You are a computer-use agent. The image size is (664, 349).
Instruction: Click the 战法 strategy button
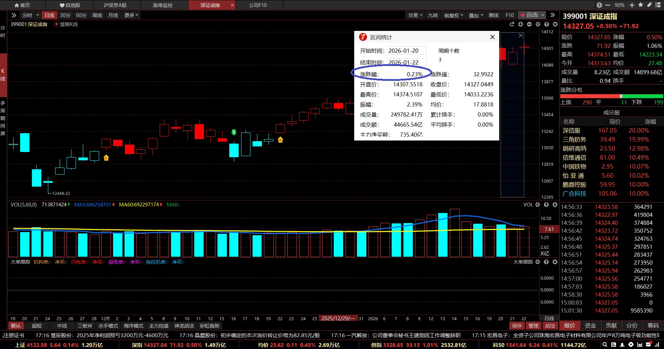pos(550,326)
